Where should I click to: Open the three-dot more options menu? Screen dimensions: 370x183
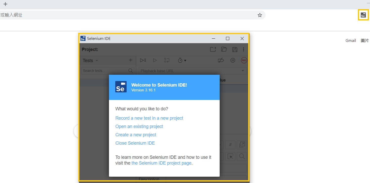243,49
